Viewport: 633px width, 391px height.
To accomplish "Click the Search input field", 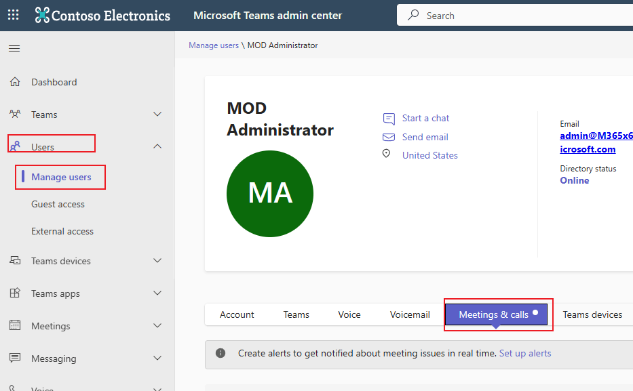I will point(516,16).
